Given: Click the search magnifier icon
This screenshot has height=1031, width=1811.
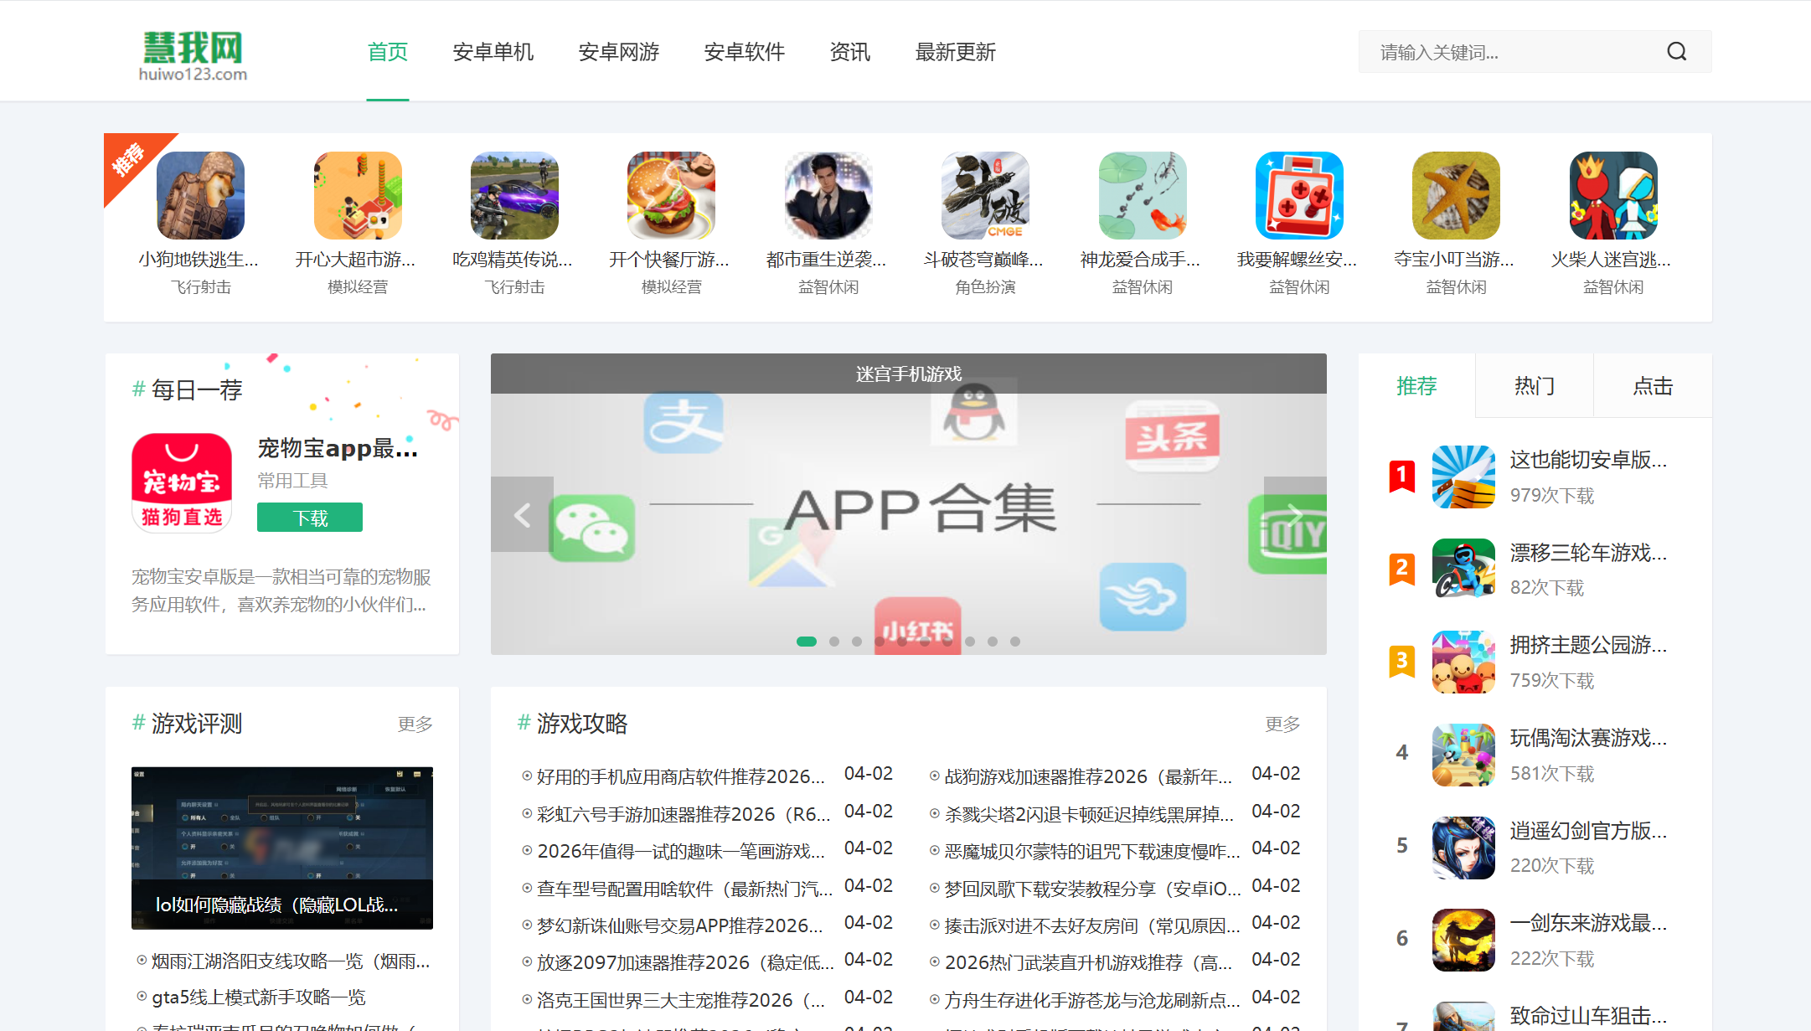Looking at the screenshot, I should (x=1676, y=51).
